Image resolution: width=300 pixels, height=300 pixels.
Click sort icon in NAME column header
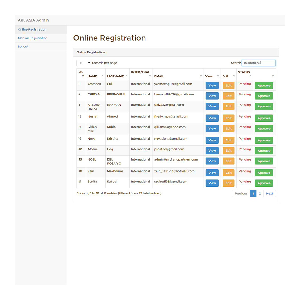[103, 76]
